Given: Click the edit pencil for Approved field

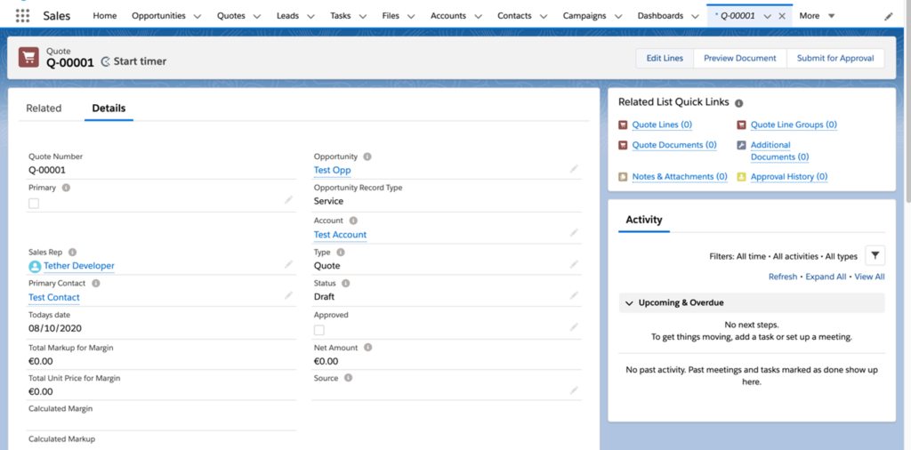Looking at the screenshot, I should [x=574, y=327].
